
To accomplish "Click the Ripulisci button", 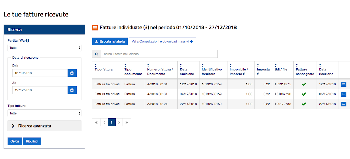I will pyautogui.click(x=32, y=141).
